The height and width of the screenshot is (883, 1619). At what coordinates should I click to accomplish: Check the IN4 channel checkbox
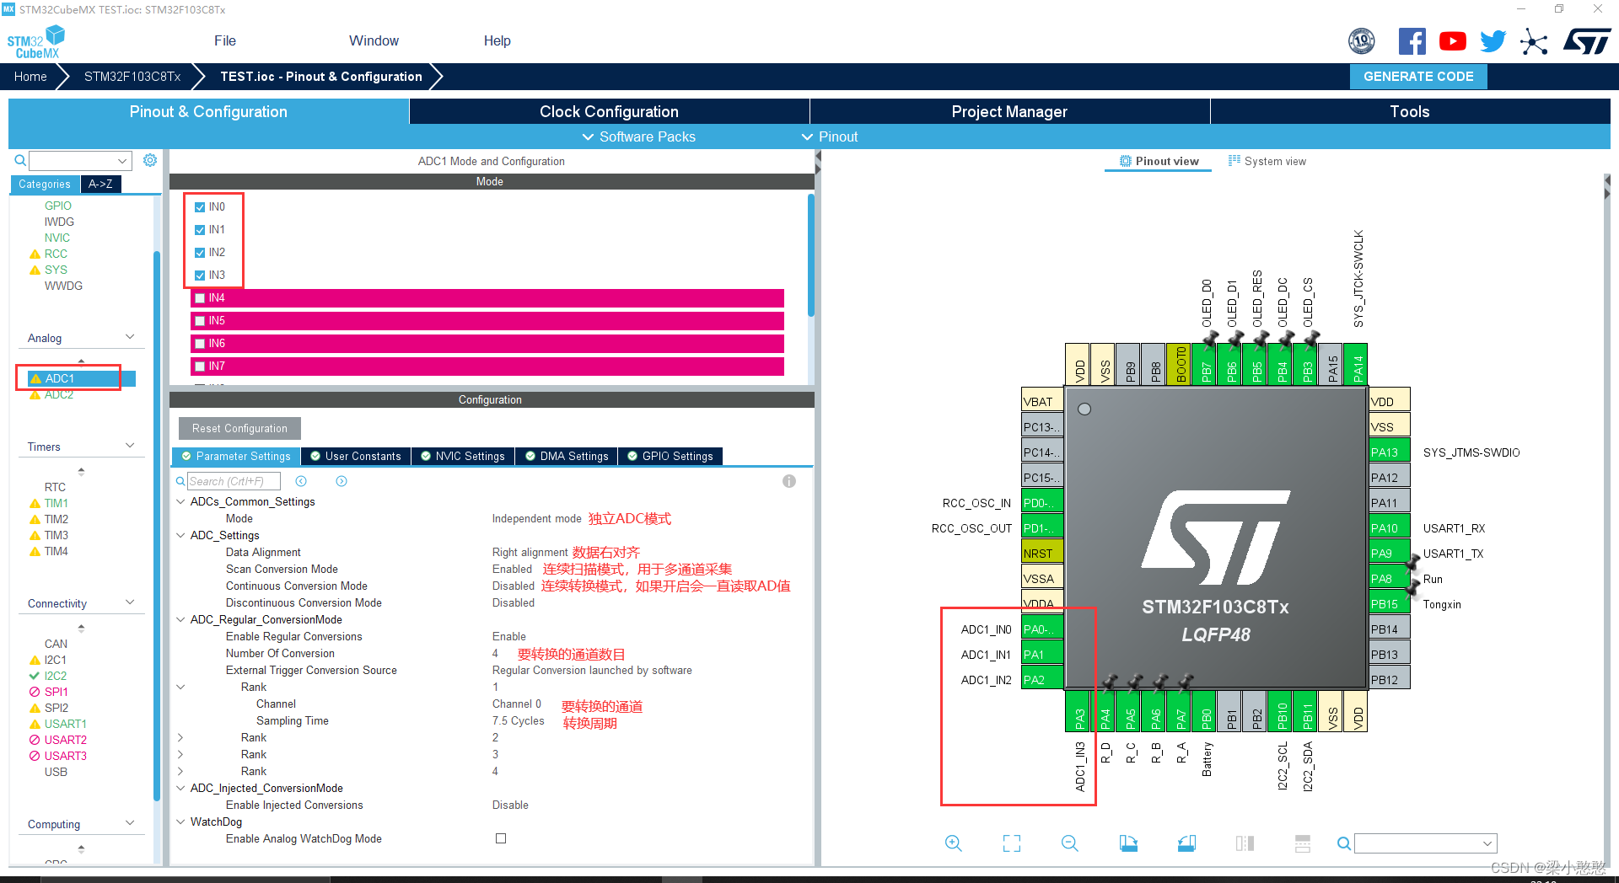(200, 298)
